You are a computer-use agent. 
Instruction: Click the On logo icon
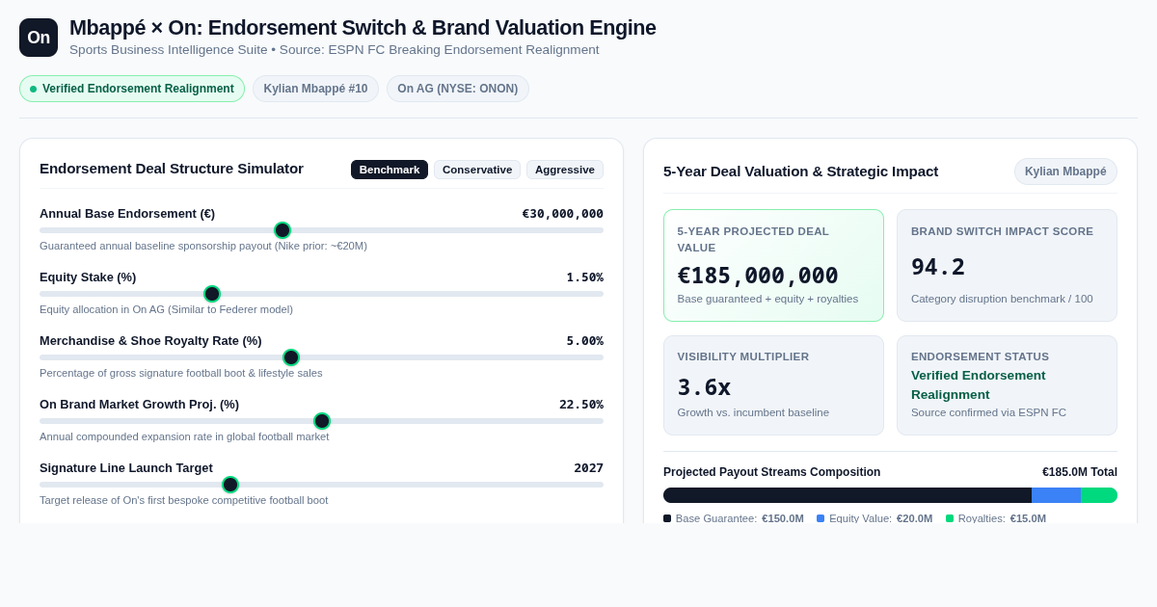[39, 38]
